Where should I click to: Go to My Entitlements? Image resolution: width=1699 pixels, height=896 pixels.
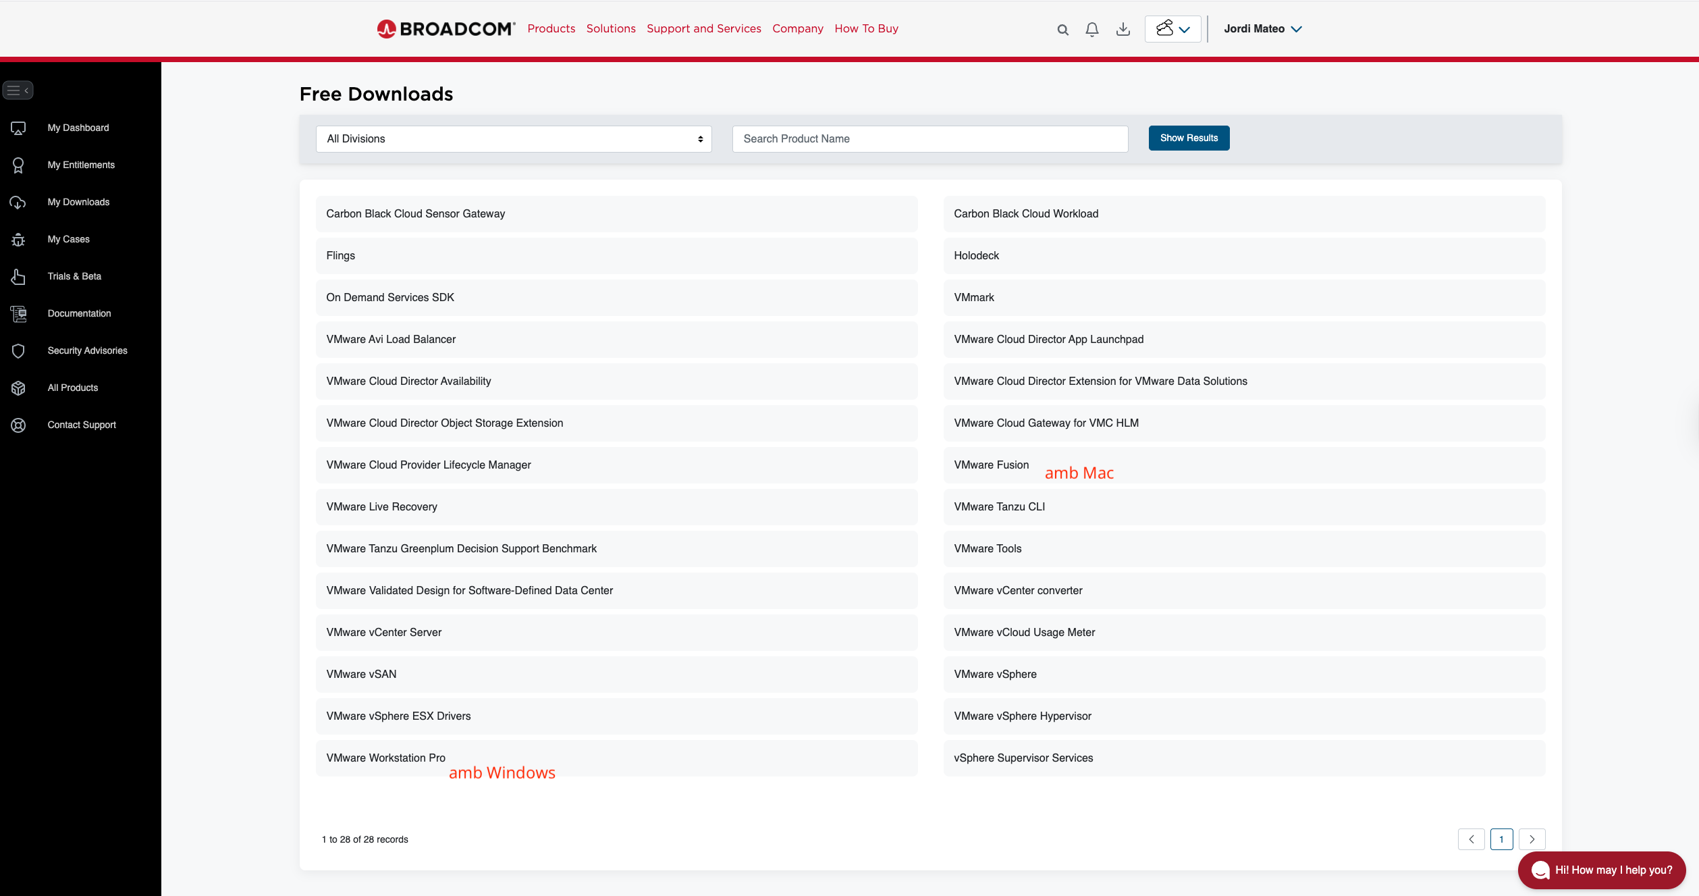(x=81, y=165)
